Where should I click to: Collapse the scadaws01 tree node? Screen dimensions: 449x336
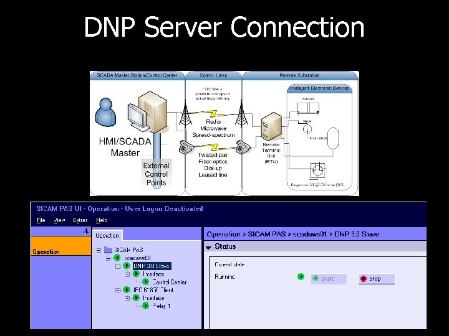pyautogui.click(x=109, y=258)
